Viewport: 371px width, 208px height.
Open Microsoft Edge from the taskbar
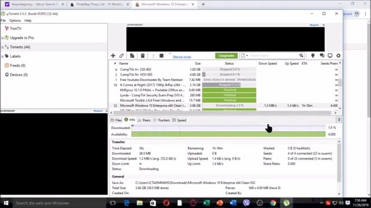126,203
